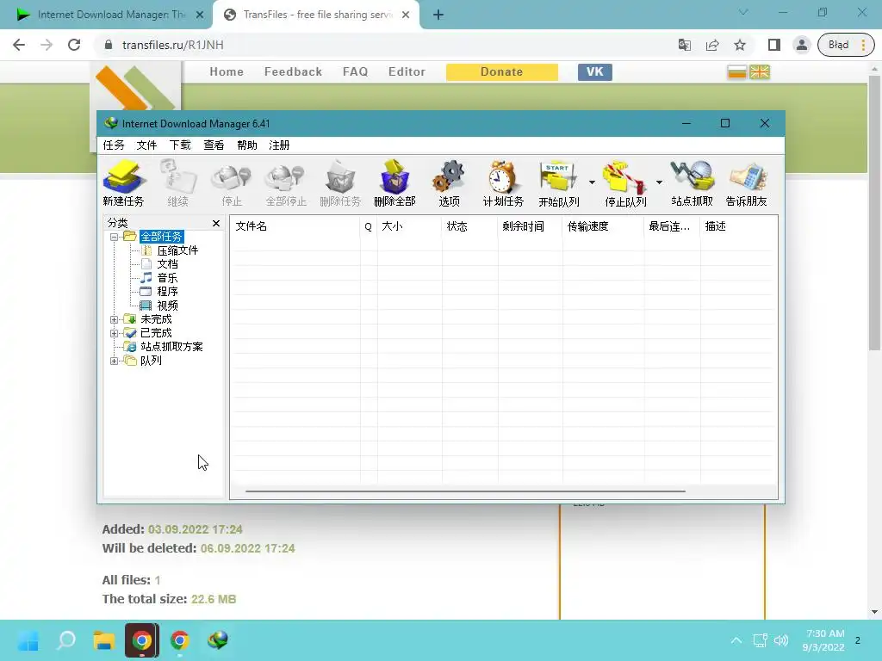This screenshot has height=661, width=882.
Task: Expand the 已完成 tree node
Action: [115, 333]
